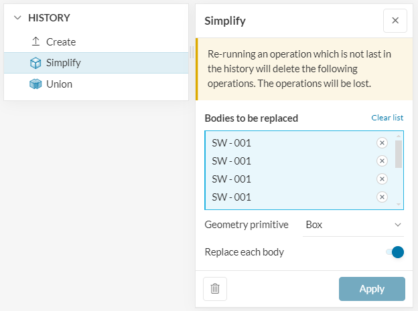Select the Simplify history item

coord(63,63)
